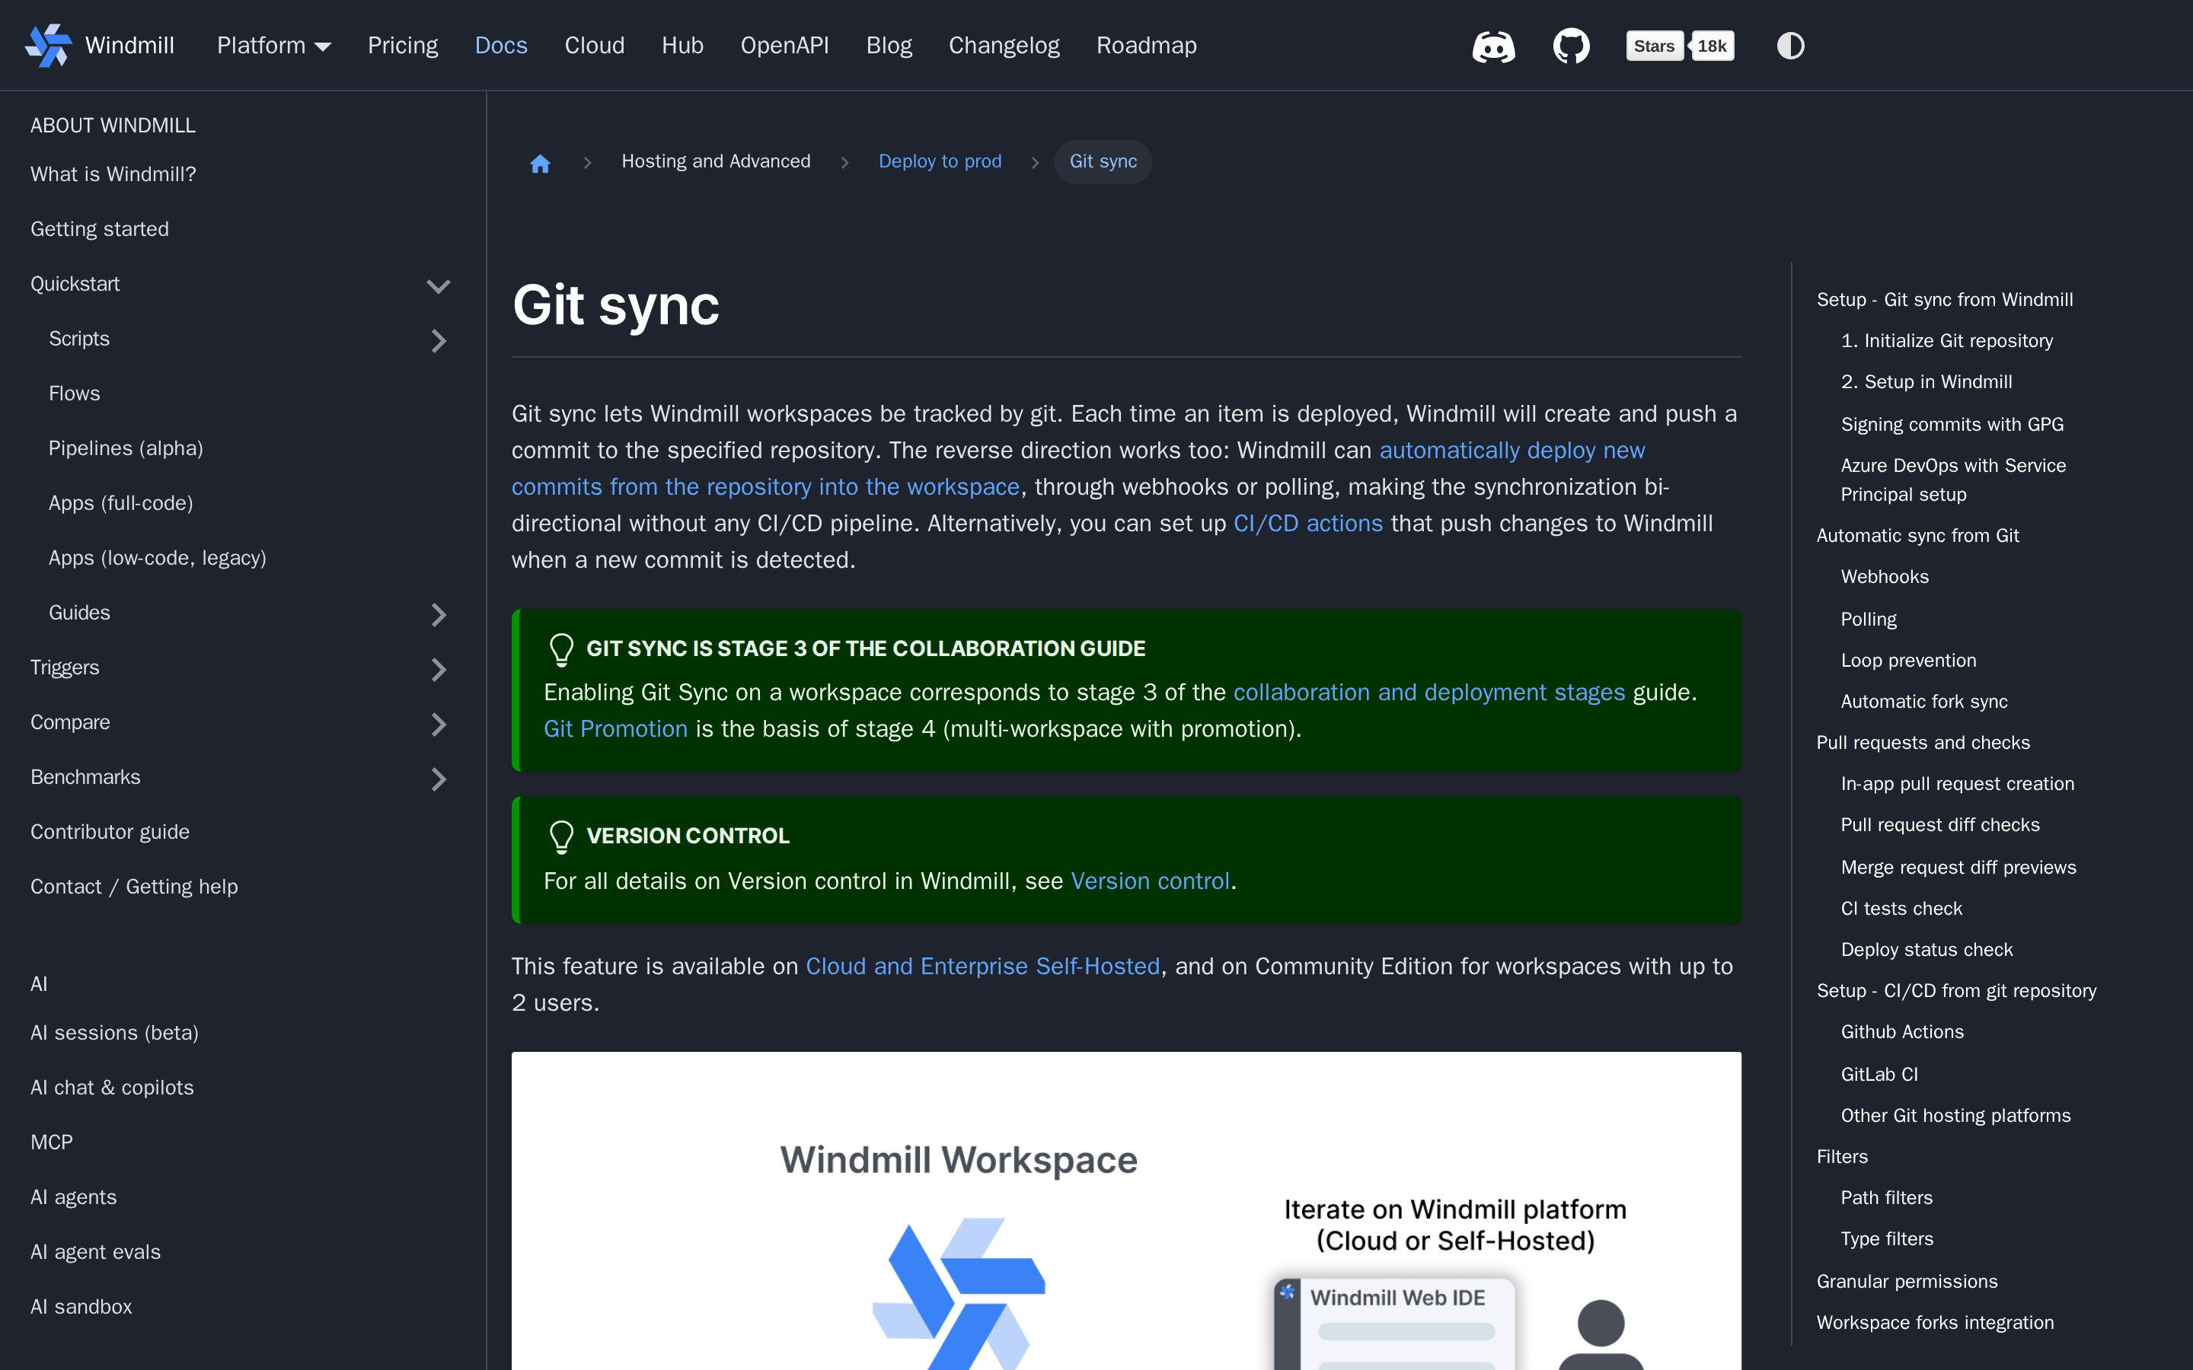
Task: Open Cloud and Enterprise Self-Hosted link
Action: pos(982,966)
